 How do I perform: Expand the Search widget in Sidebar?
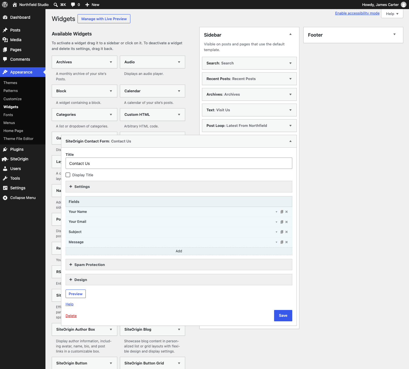[x=290, y=63]
